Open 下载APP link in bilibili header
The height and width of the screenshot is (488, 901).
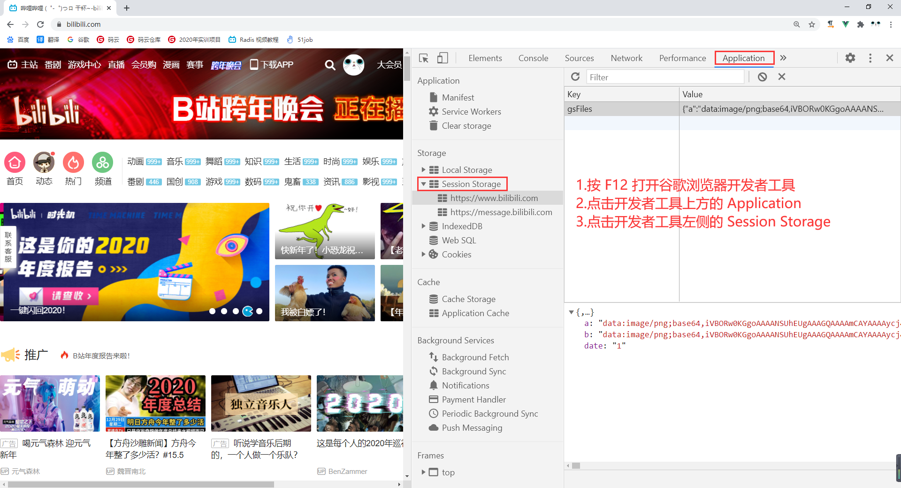(272, 64)
